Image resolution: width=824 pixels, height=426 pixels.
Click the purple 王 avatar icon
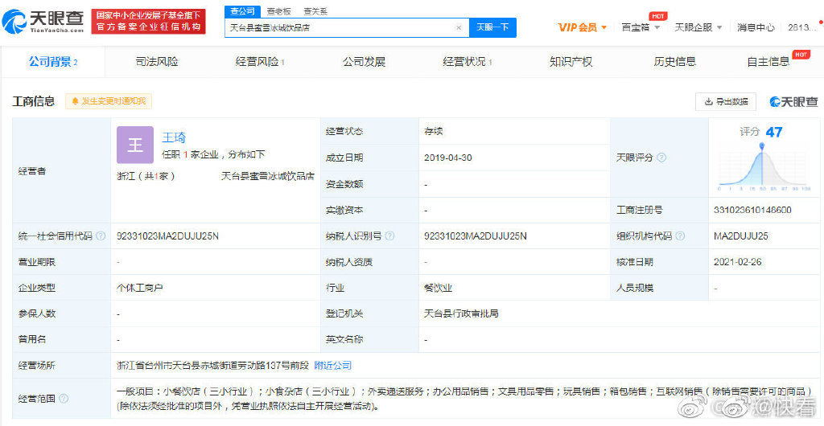[134, 145]
